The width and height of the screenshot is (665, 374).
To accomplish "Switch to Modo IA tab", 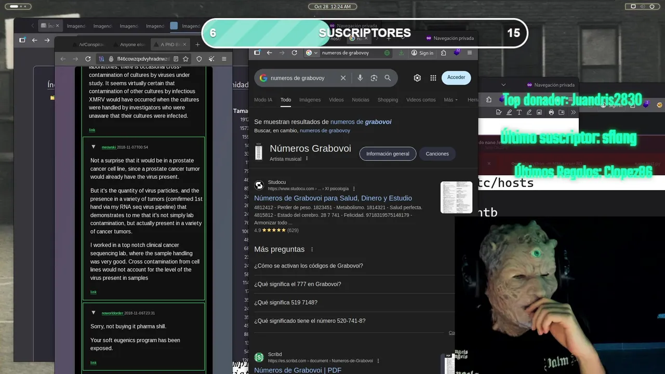I will [x=263, y=100].
